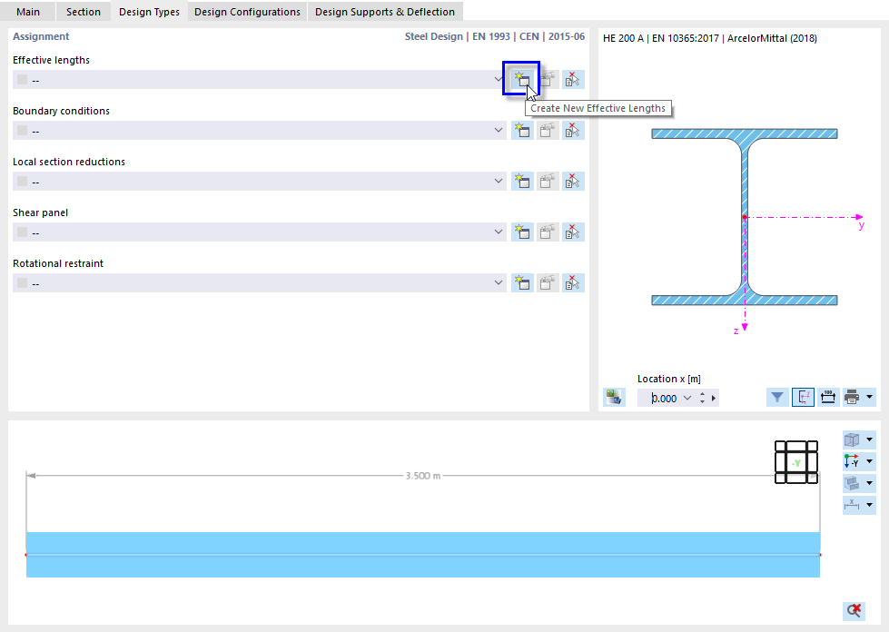The width and height of the screenshot is (889, 632).
Task: Edit the selected shear panel entry
Action: pos(548,232)
